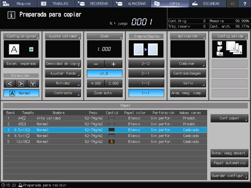Click the zoom value 1.000 display
This screenshot has width=251, height=188.
click(104, 49)
